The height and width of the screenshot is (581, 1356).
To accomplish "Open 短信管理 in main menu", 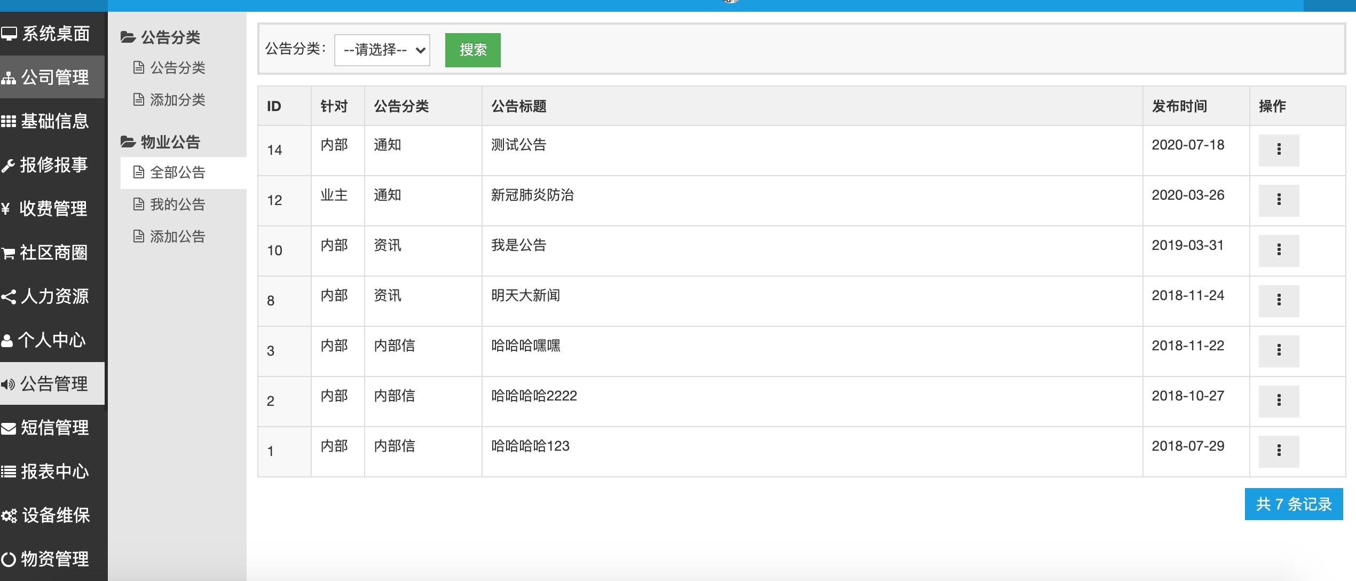I will click(x=52, y=428).
